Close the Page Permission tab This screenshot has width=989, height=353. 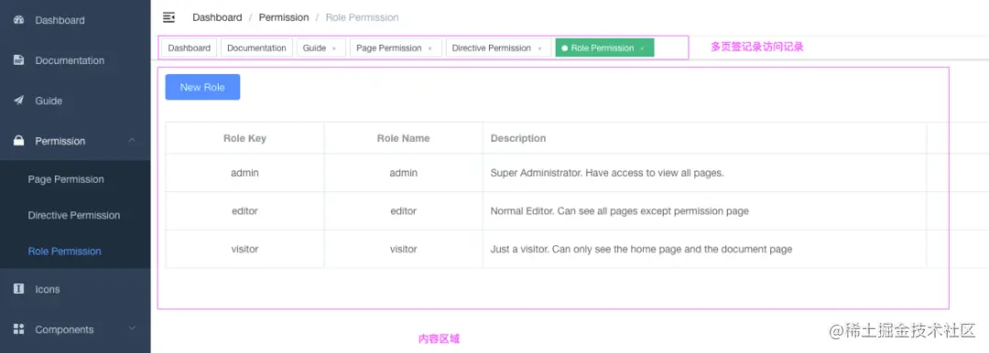tap(430, 48)
